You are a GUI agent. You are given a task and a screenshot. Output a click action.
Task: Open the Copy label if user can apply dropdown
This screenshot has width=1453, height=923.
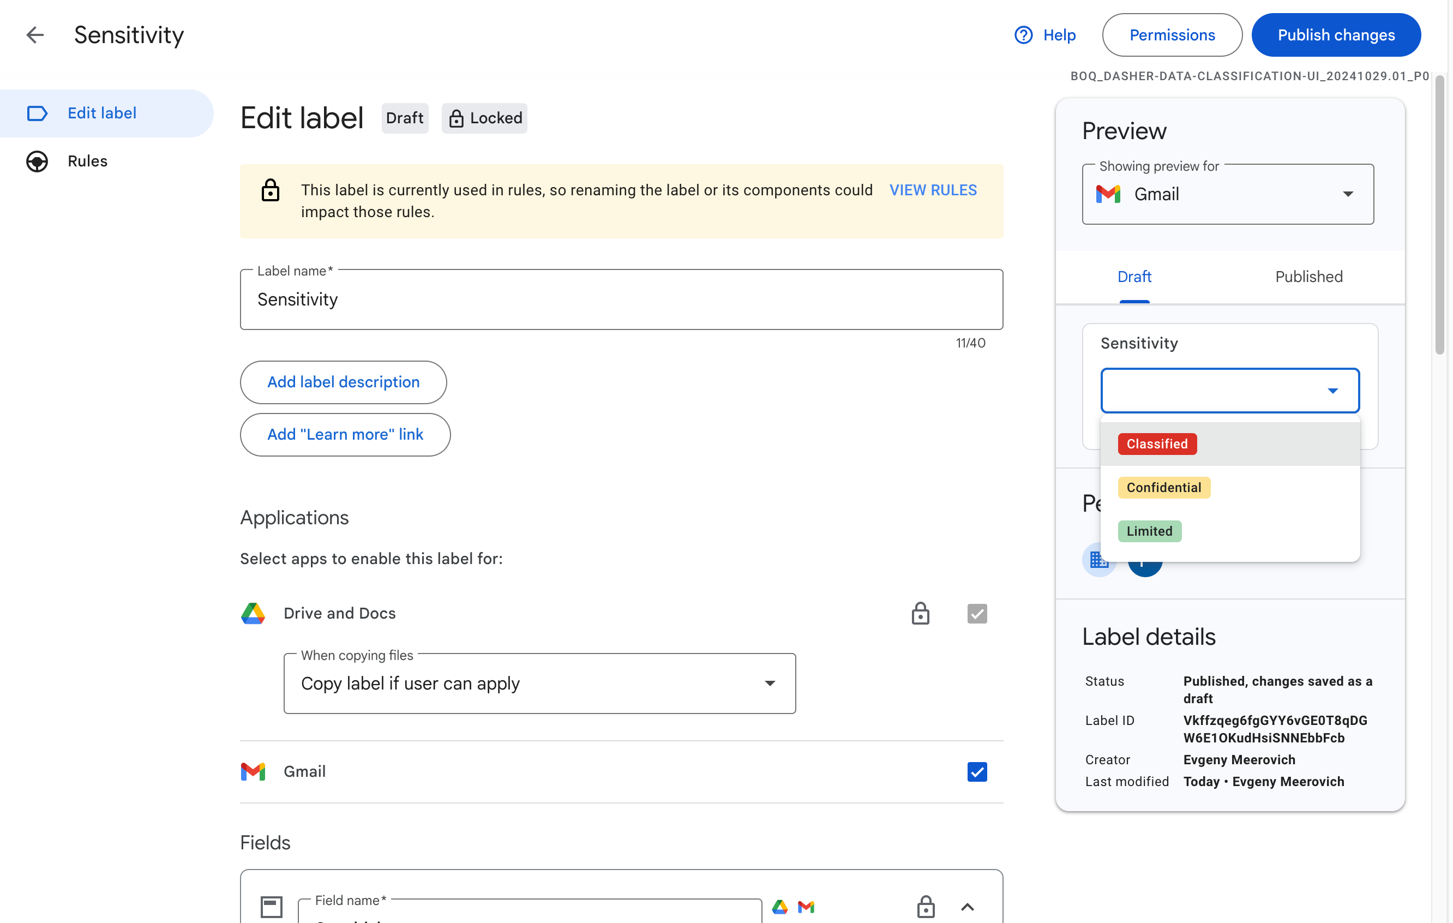tap(770, 683)
